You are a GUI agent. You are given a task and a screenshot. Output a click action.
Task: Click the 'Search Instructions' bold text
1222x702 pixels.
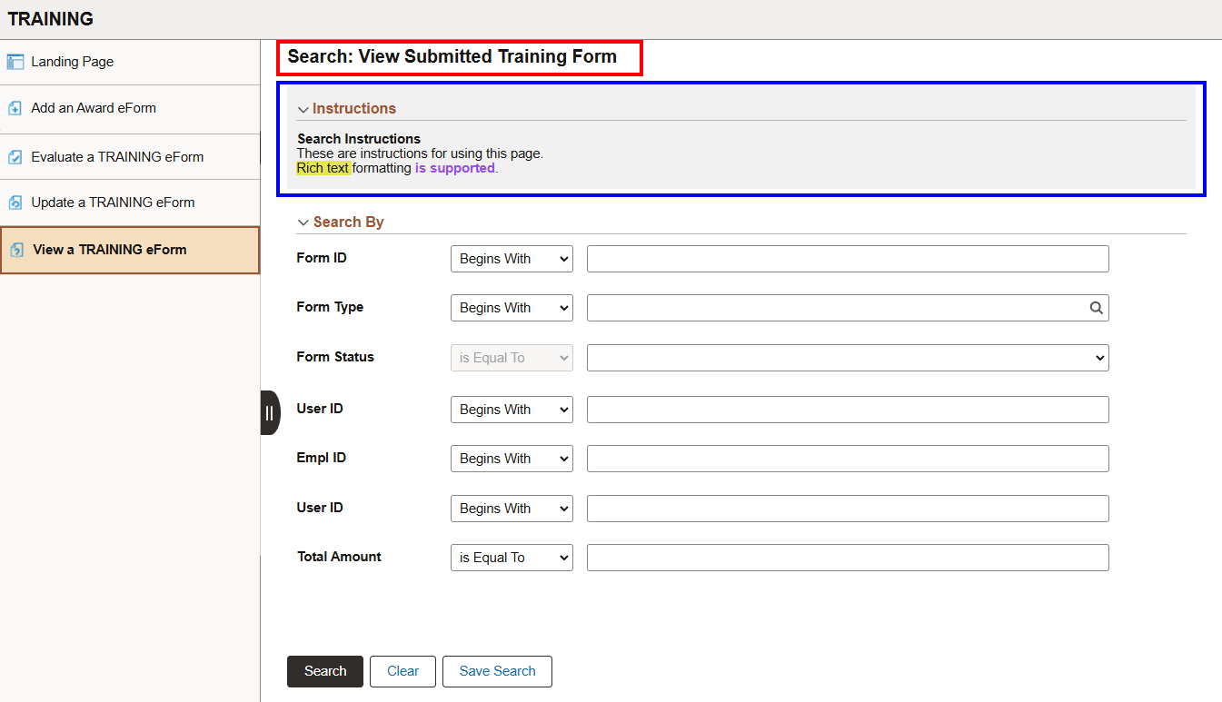359,139
